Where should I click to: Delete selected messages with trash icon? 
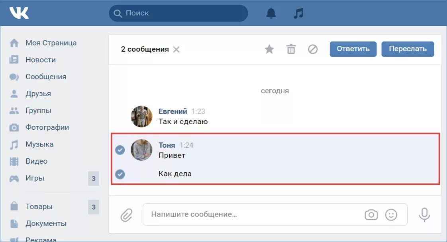click(x=291, y=49)
